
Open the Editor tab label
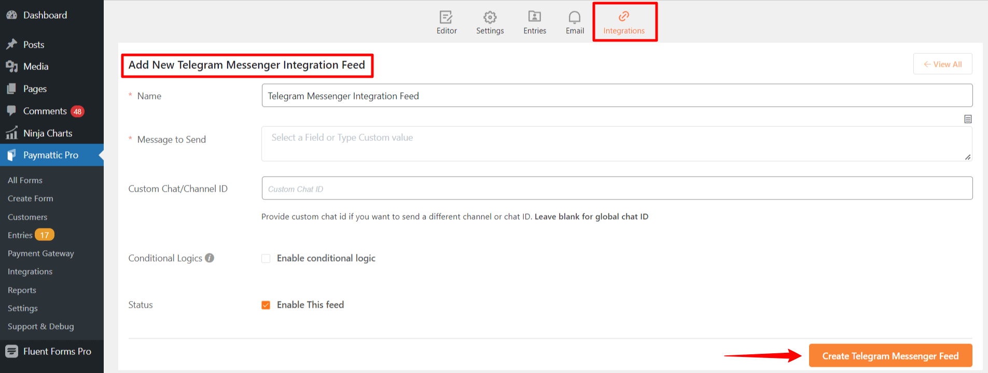pos(447,31)
